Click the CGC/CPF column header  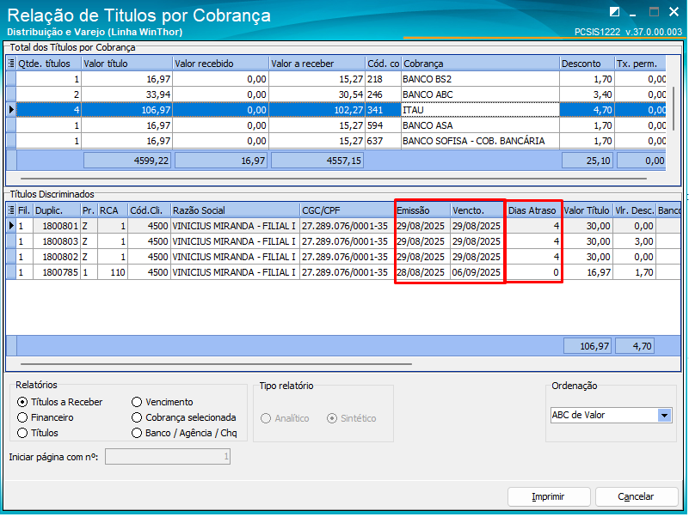click(x=348, y=210)
